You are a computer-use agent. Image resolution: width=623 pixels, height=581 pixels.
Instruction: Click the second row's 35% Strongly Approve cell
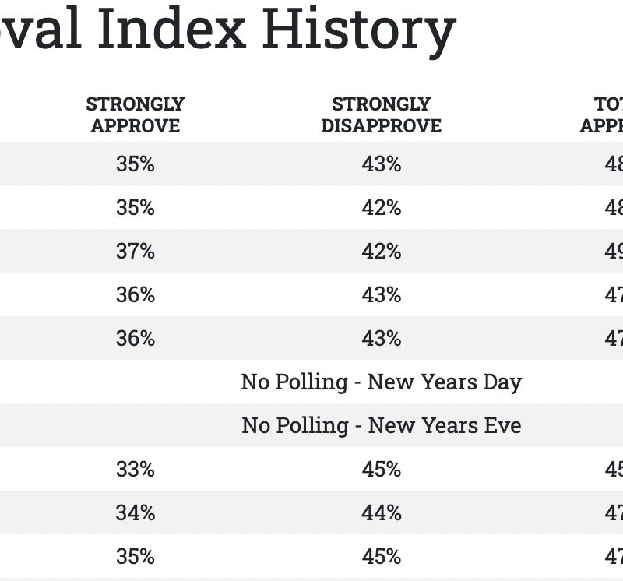click(136, 208)
